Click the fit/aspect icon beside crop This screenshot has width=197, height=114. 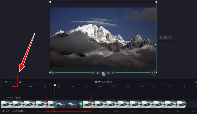tap(165, 38)
